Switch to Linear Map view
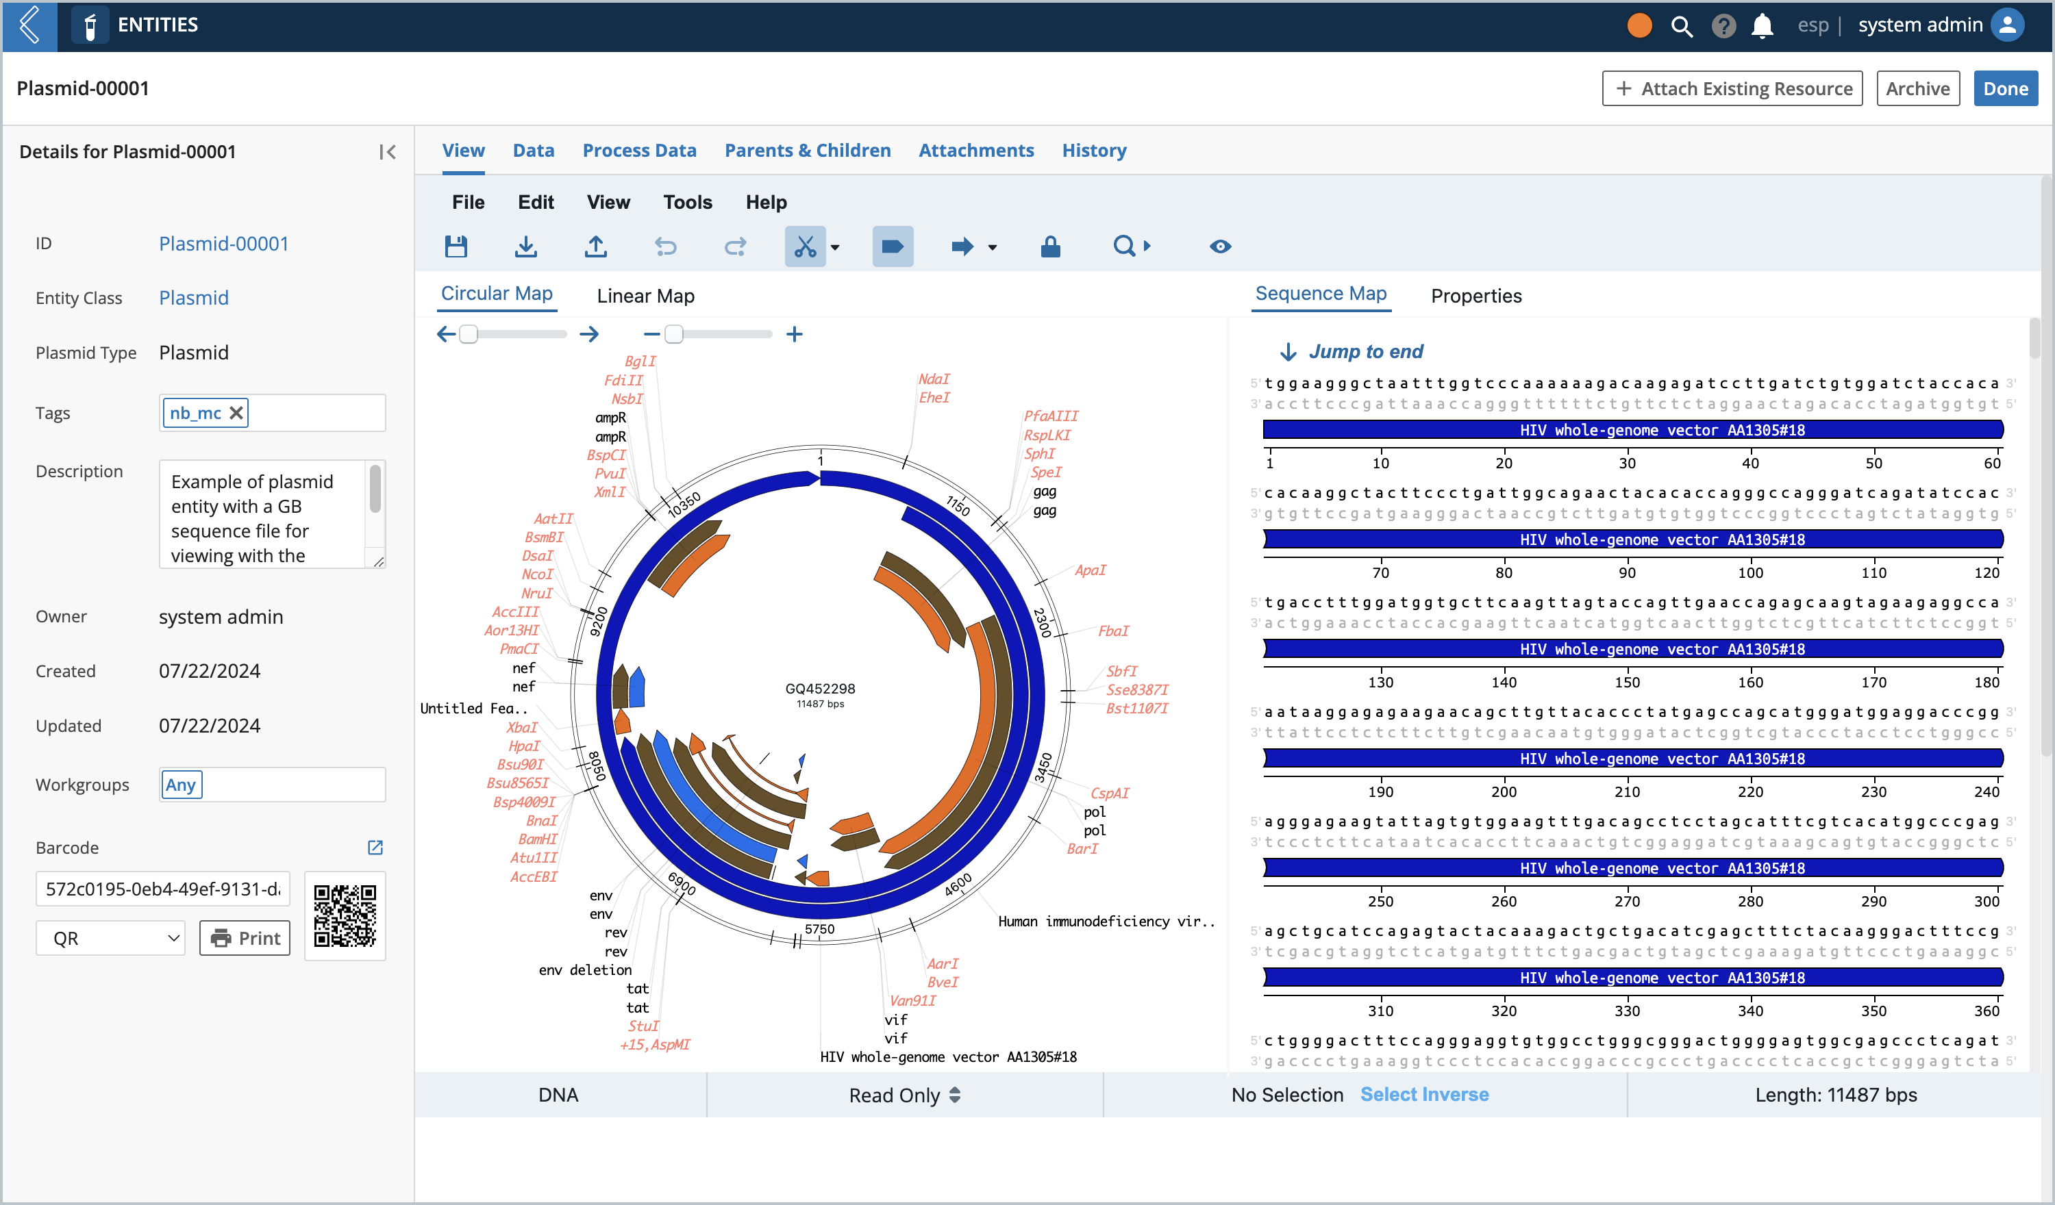Screen dimensions: 2055x1205 coord(643,296)
